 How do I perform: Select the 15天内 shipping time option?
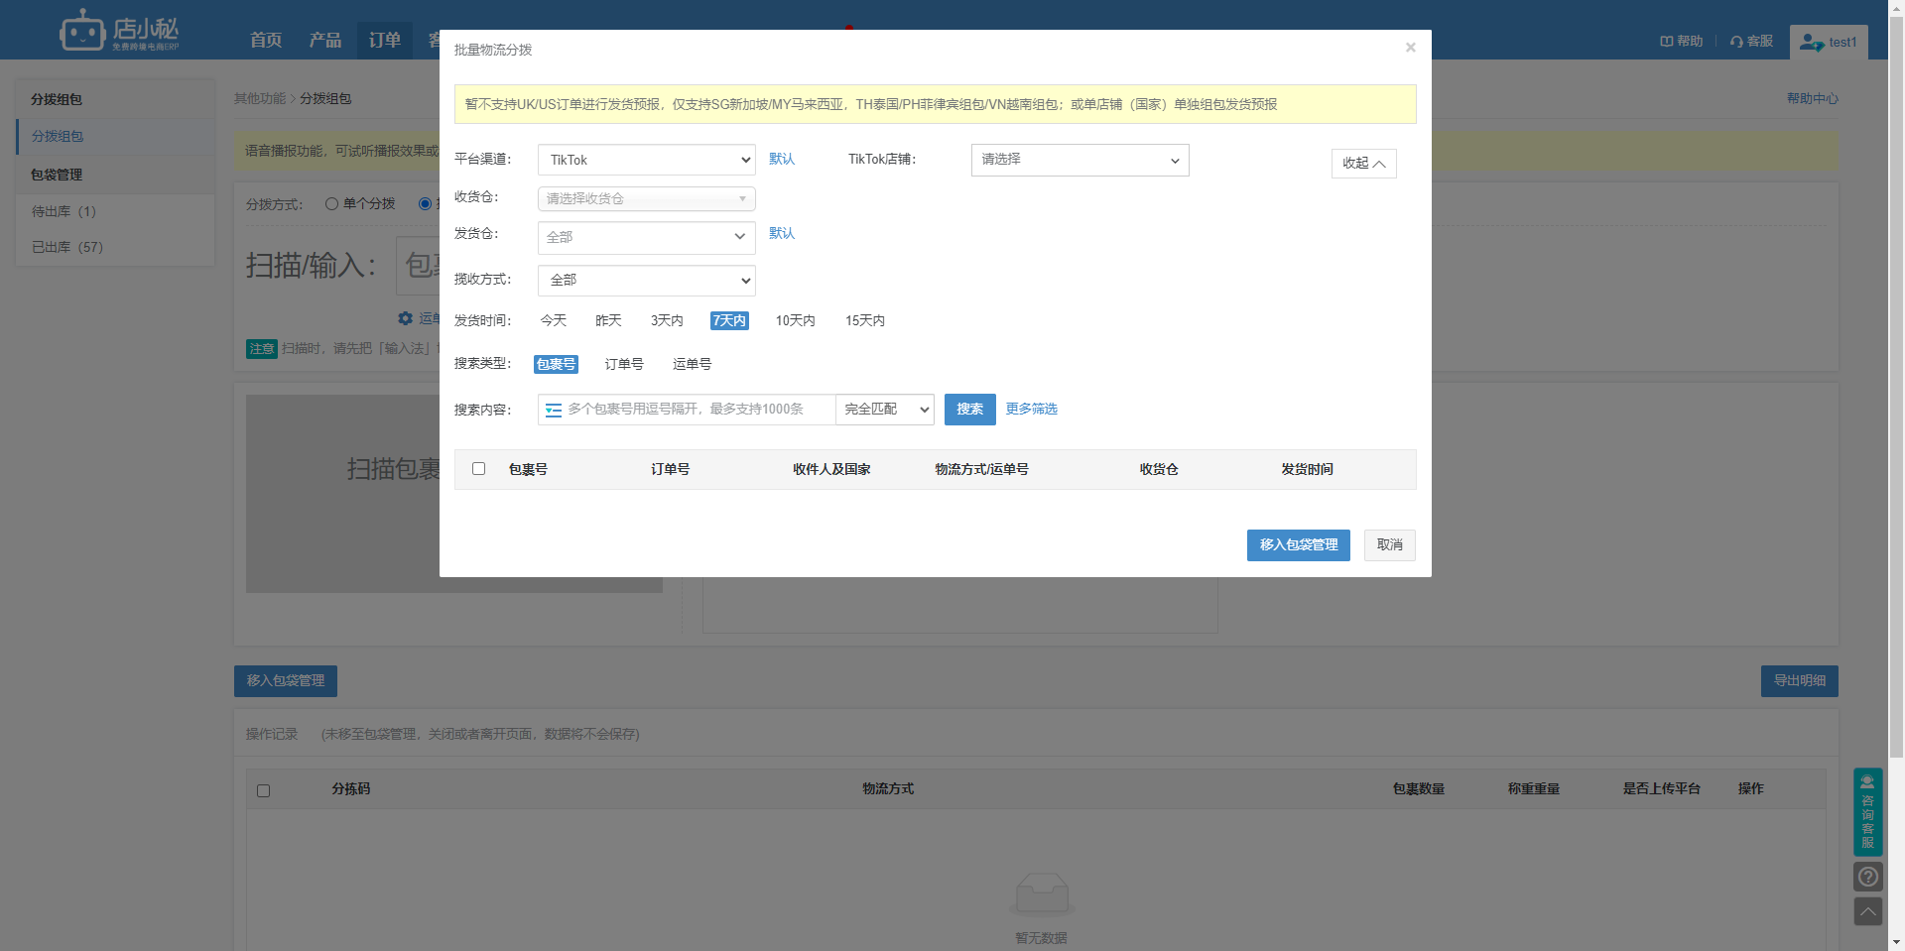pyautogui.click(x=864, y=321)
